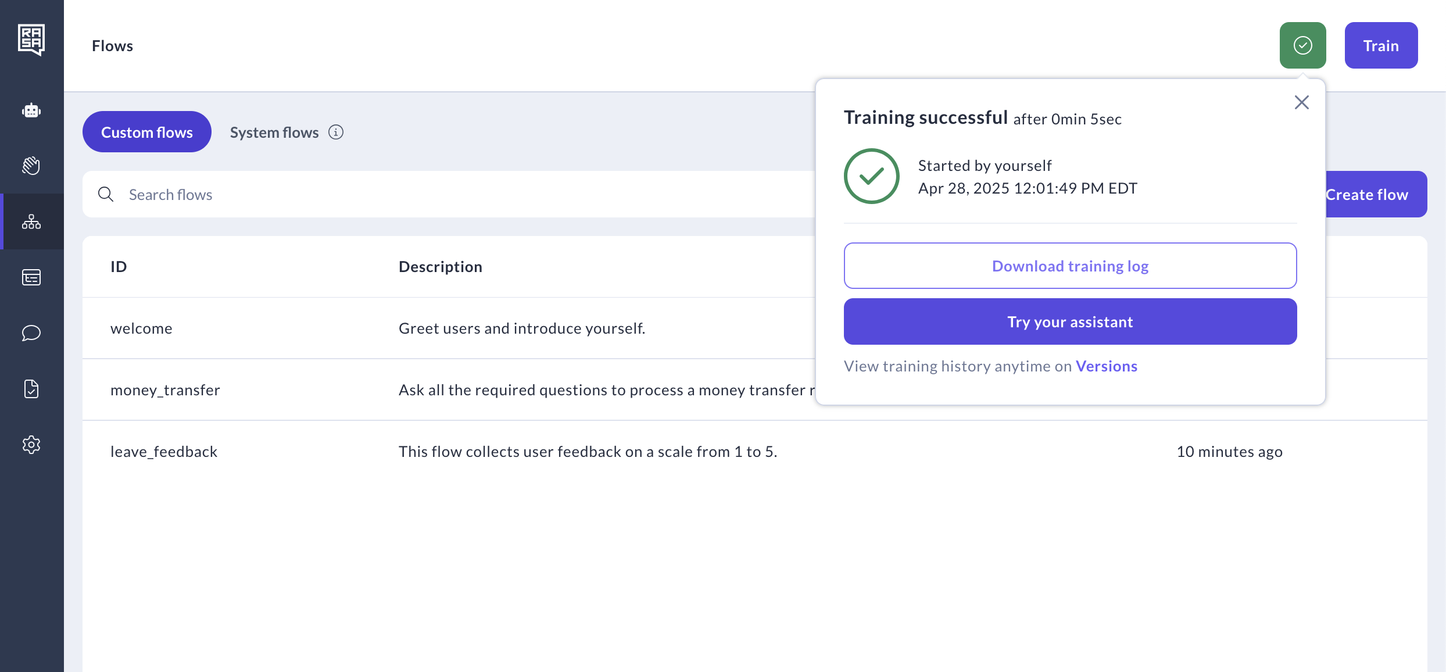The image size is (1446, 672).
Task: Open the document checkmark sidebar icon
Action: coord(31,389)
